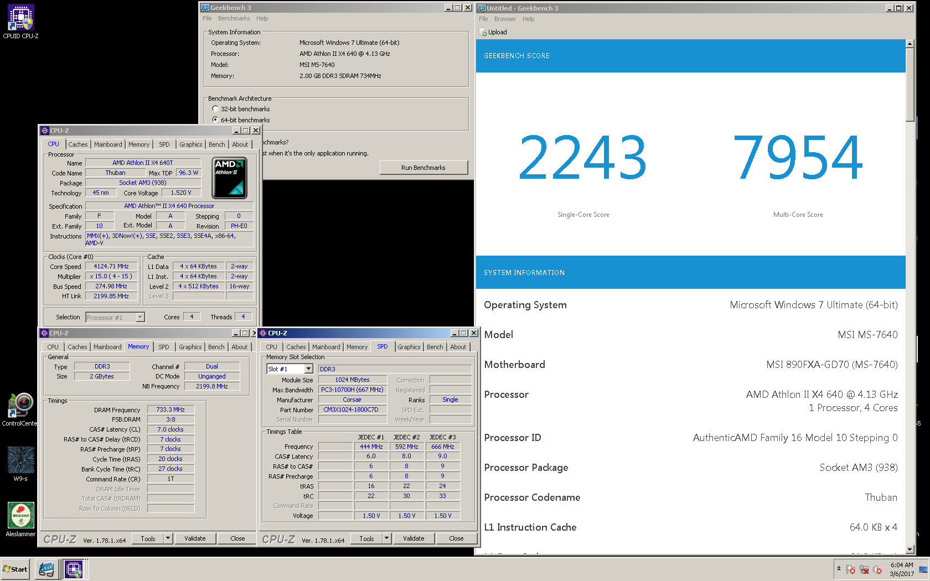Image resolution: width=930 pixels, height=581 pixels.
Task: Click Close button in SPD CPU-Z window
Action: 456,538
